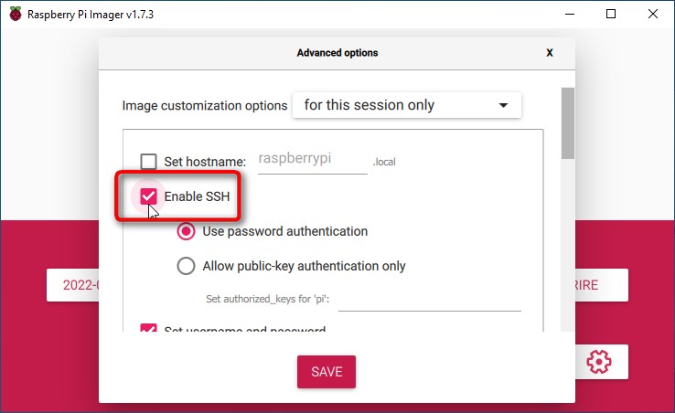This screenshot has width=675, height=413.
Task: Enable the Set hostname checkbox
Action: pos(148,162)
